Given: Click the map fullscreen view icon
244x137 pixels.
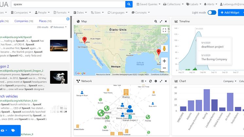Looking at the screenshot, I should pos(164,30).
